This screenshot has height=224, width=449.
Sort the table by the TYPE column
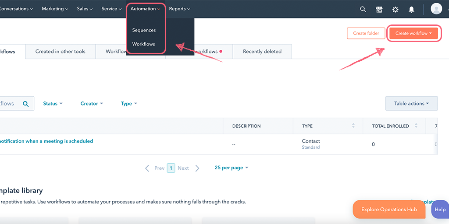coord(353,126)
